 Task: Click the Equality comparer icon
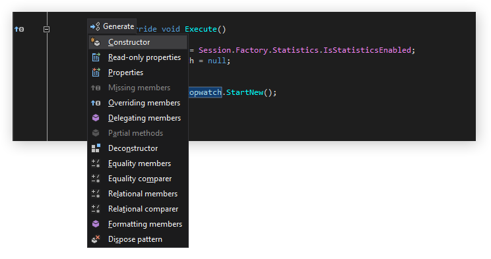[x=96, y=179]
